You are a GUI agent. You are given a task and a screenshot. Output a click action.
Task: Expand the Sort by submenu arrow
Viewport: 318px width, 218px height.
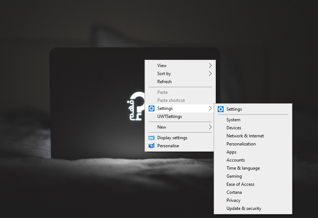[210, 74]
